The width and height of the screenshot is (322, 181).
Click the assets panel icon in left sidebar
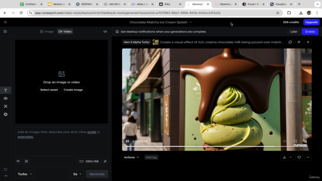6,31
